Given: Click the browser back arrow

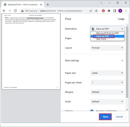Looking at the screenshot, I should click(4, 11).
